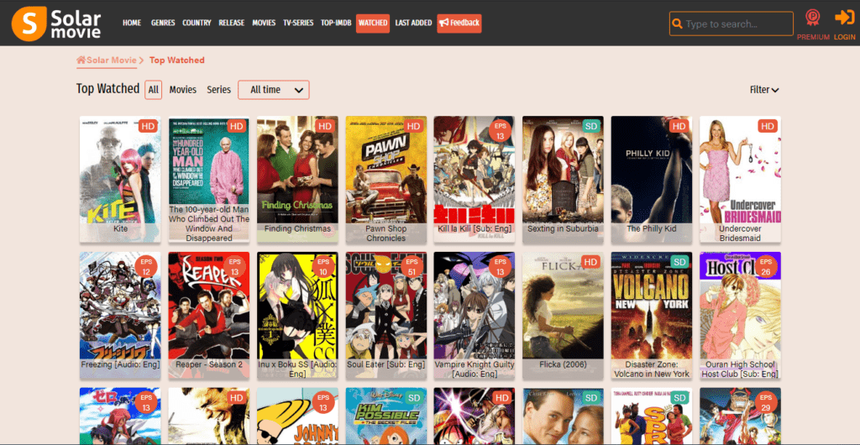Screen dimensions: 860x445
Task: Open the Flicka (2006) poster
Action: [564, 315]
